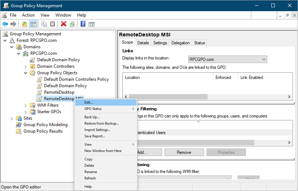The height and width of the screenshot is (191, 298).
Task: Click the red X Delete toolbar icon
Action: tap(64, 24)
